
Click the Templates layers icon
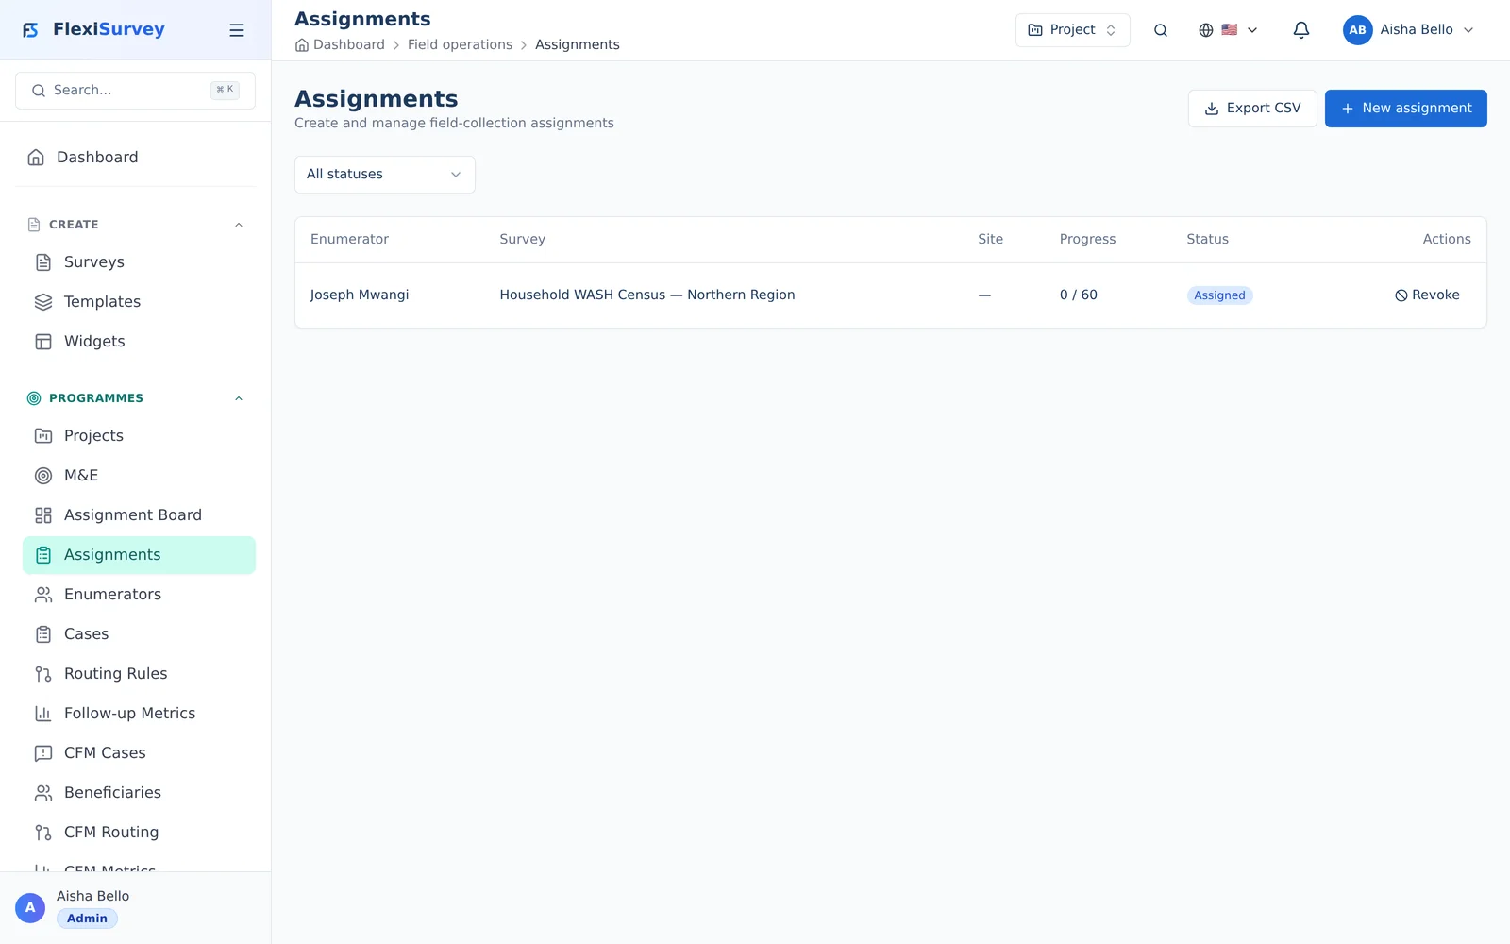click(43, 302)
